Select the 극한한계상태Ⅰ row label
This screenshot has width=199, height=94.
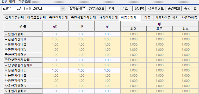click(23, 34)
